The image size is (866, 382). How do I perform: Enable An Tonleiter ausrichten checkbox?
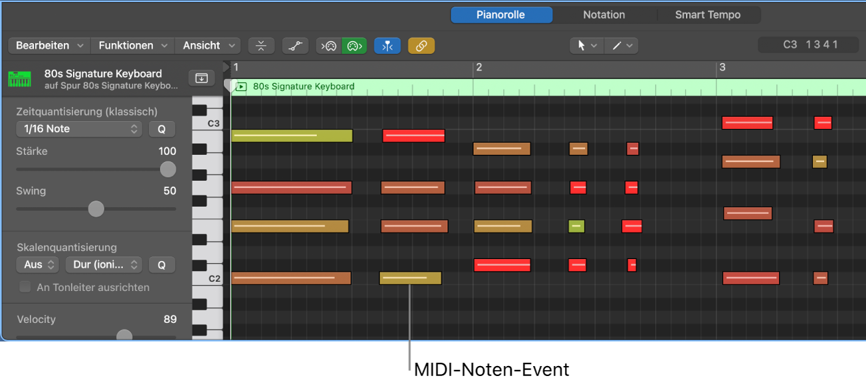(x=25, y=287)
